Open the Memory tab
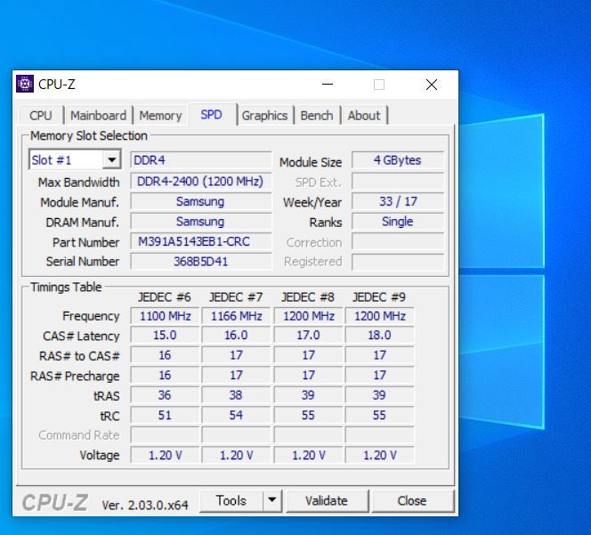Image resolution: width=591 pixels, height=535 pixels. pyautogui.click(x=160, y=116)
